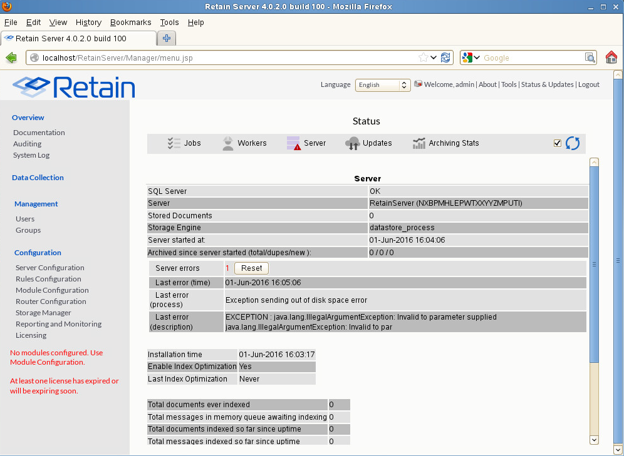Click the Logout link

point(589,84)
